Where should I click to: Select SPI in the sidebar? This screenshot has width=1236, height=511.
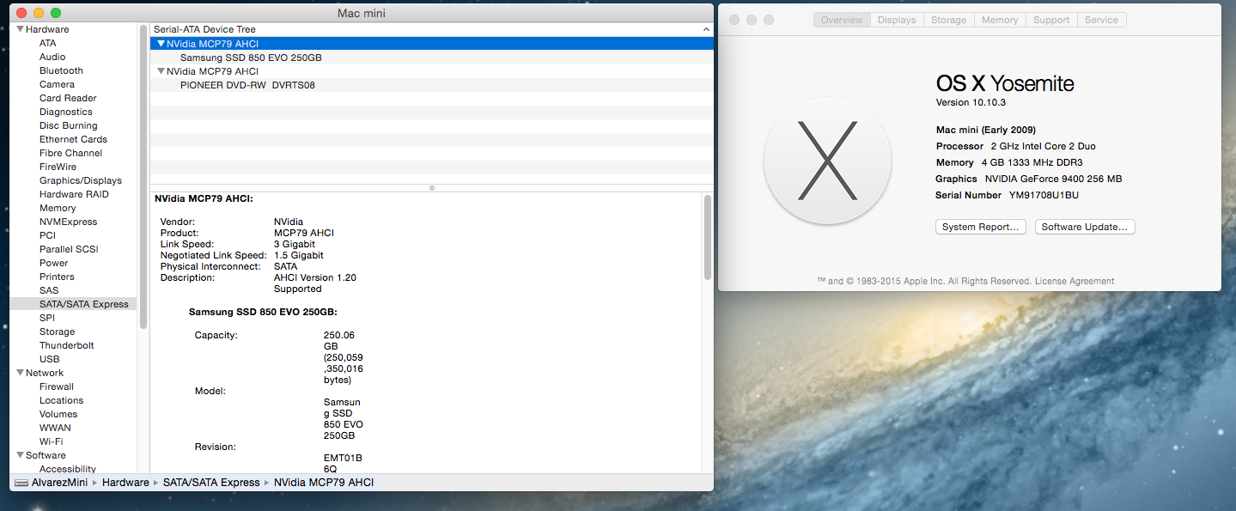pos(47,318)
